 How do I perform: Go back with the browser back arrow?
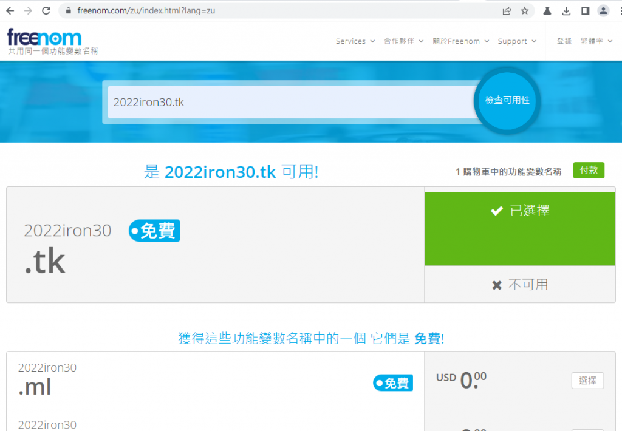click(10, 11)
